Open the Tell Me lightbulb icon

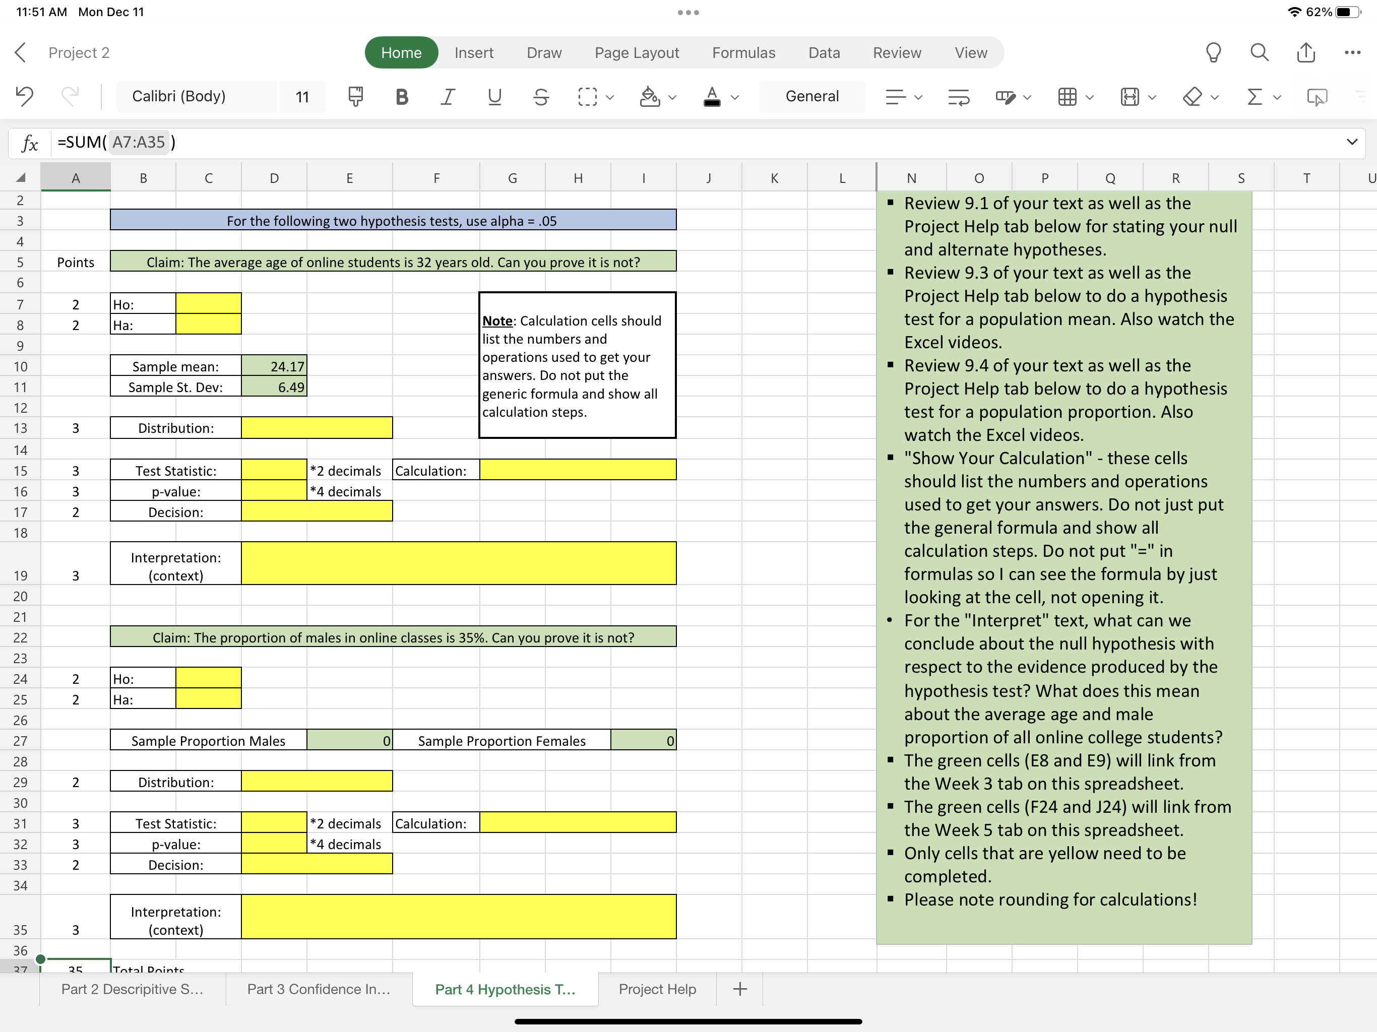1213,53
